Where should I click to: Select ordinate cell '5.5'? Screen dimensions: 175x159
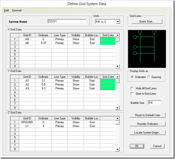pos(43,84)
